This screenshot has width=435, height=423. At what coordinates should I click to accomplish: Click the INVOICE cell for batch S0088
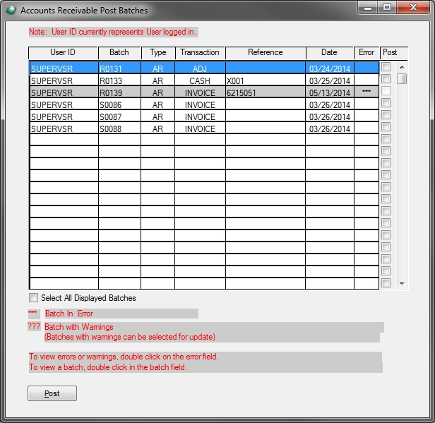200,129
